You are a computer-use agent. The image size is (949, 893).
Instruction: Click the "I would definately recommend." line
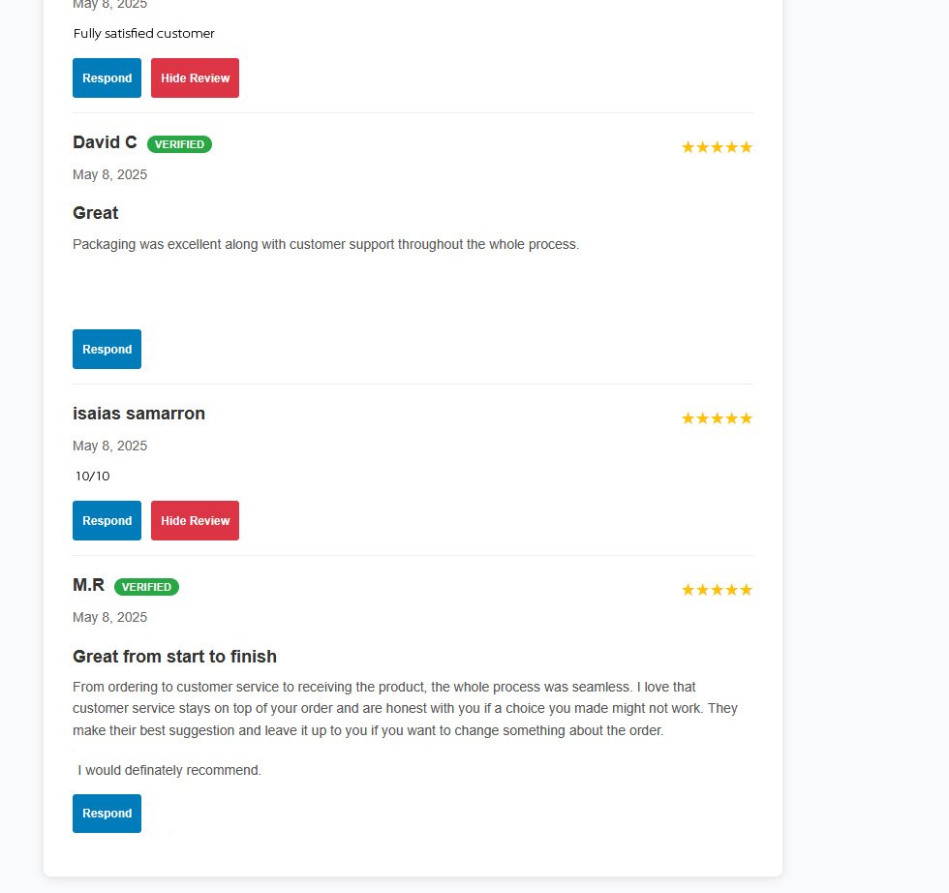coord(169,771)
